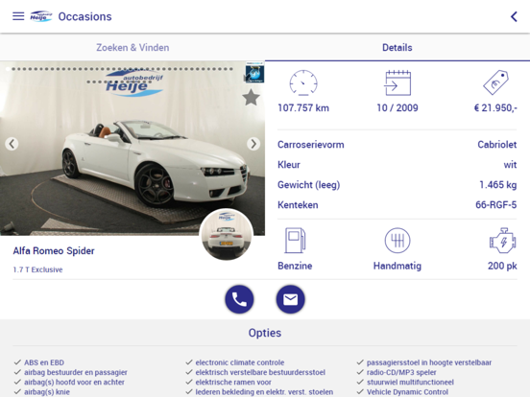Image resolution: width=530 pixels, height=397 pixels.
Task: Select the Details tab
Action: [397, 48]
